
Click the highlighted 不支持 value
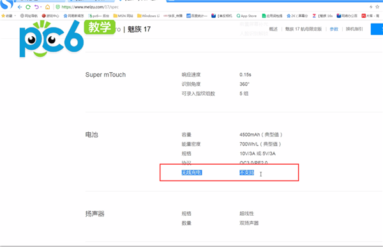[x=246, y=173]
